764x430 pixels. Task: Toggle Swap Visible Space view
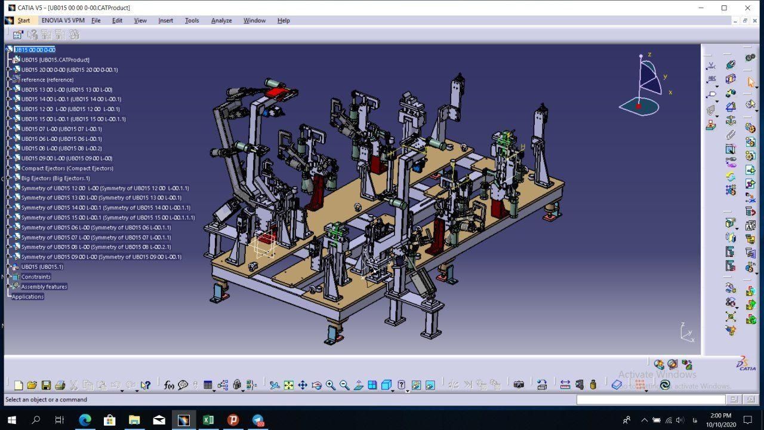tap(430, 385)
